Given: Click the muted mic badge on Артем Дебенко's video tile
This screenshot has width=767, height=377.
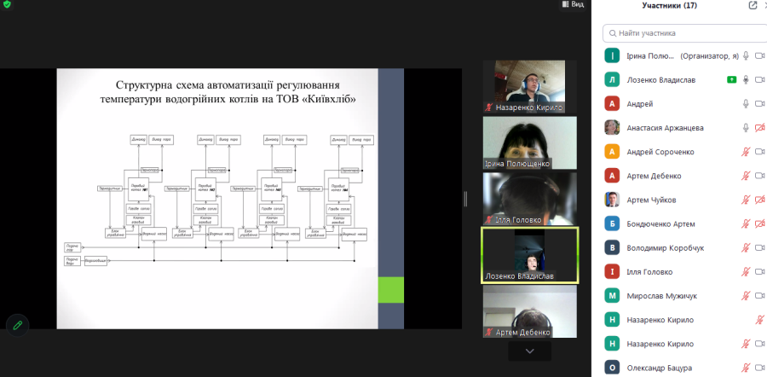Looking at the screenshot, I should click(488, 333).
